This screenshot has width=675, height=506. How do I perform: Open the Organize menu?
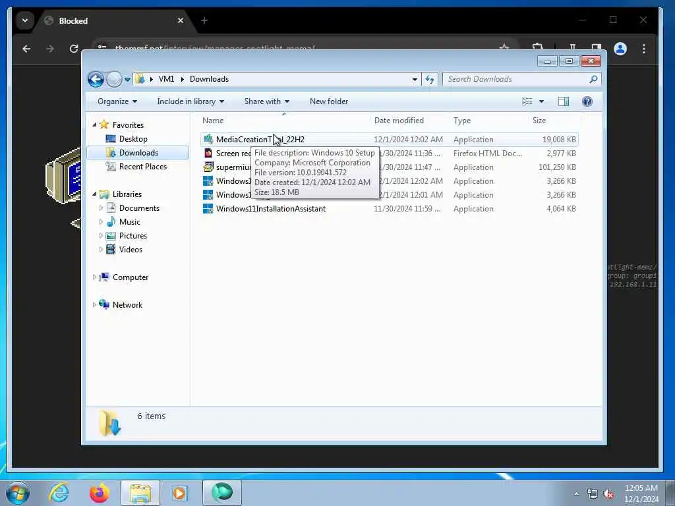pos(117,101)
